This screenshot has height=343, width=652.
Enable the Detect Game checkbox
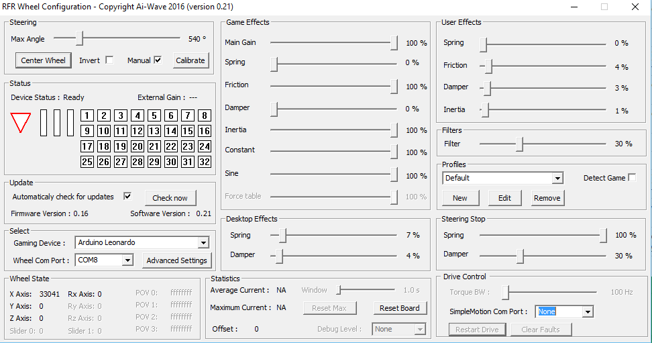[x=632, y=177]
